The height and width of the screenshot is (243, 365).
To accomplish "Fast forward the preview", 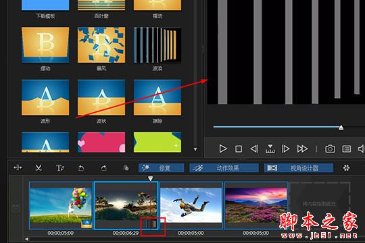I will pos(302,148).
